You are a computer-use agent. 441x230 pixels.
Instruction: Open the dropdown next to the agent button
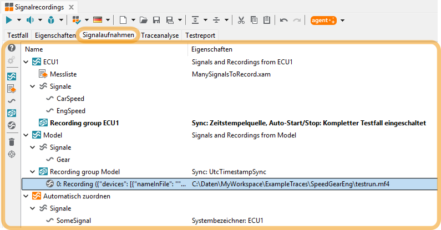point(342,20)
